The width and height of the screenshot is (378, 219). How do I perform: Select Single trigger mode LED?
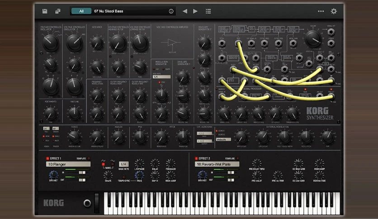coord(53,136)
